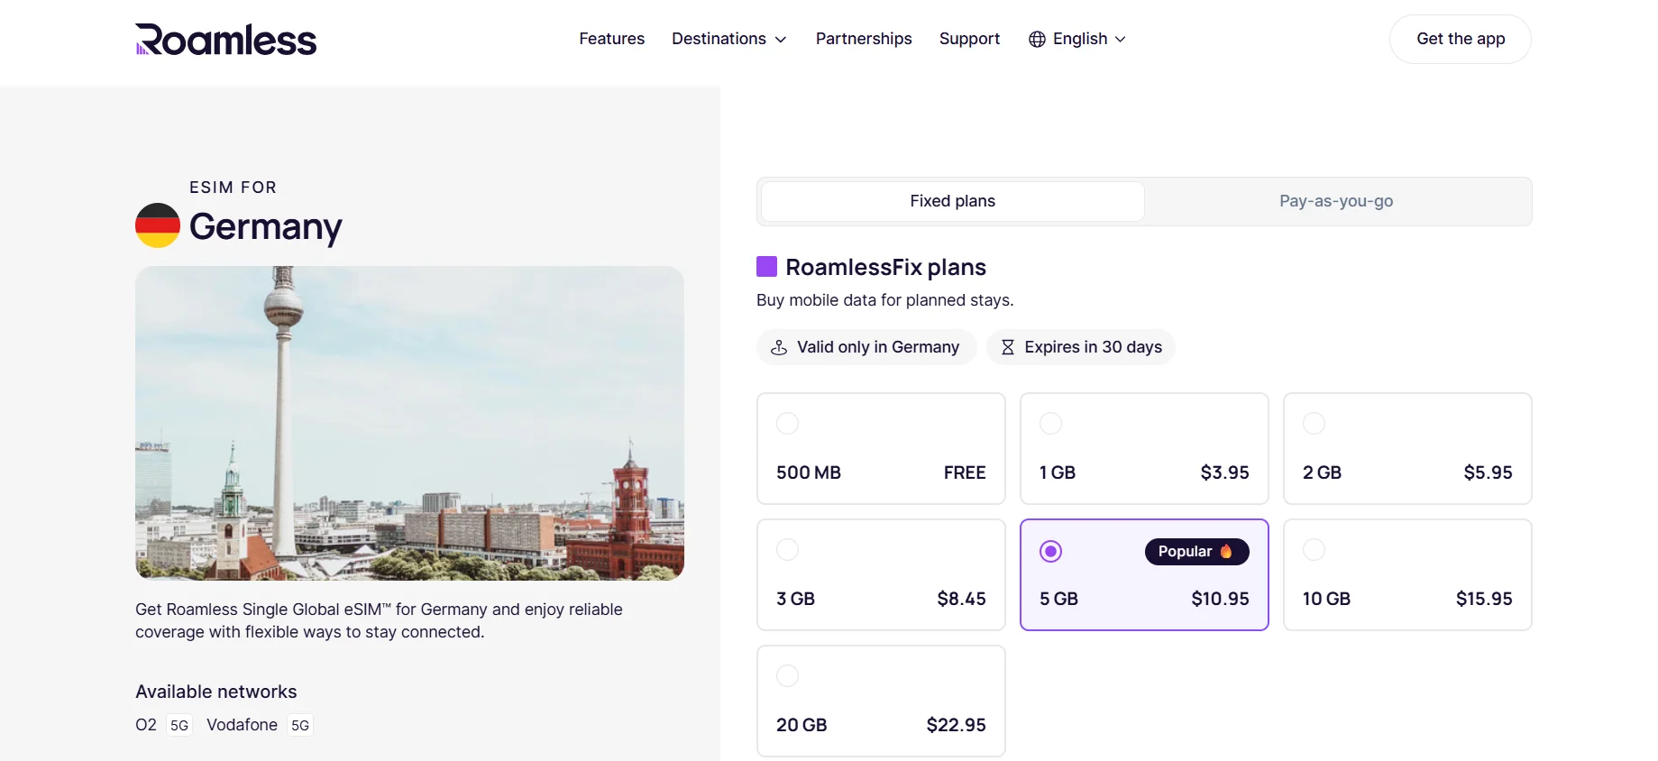
Task: Click the $22.95 price text
Action: coord(956,725)
